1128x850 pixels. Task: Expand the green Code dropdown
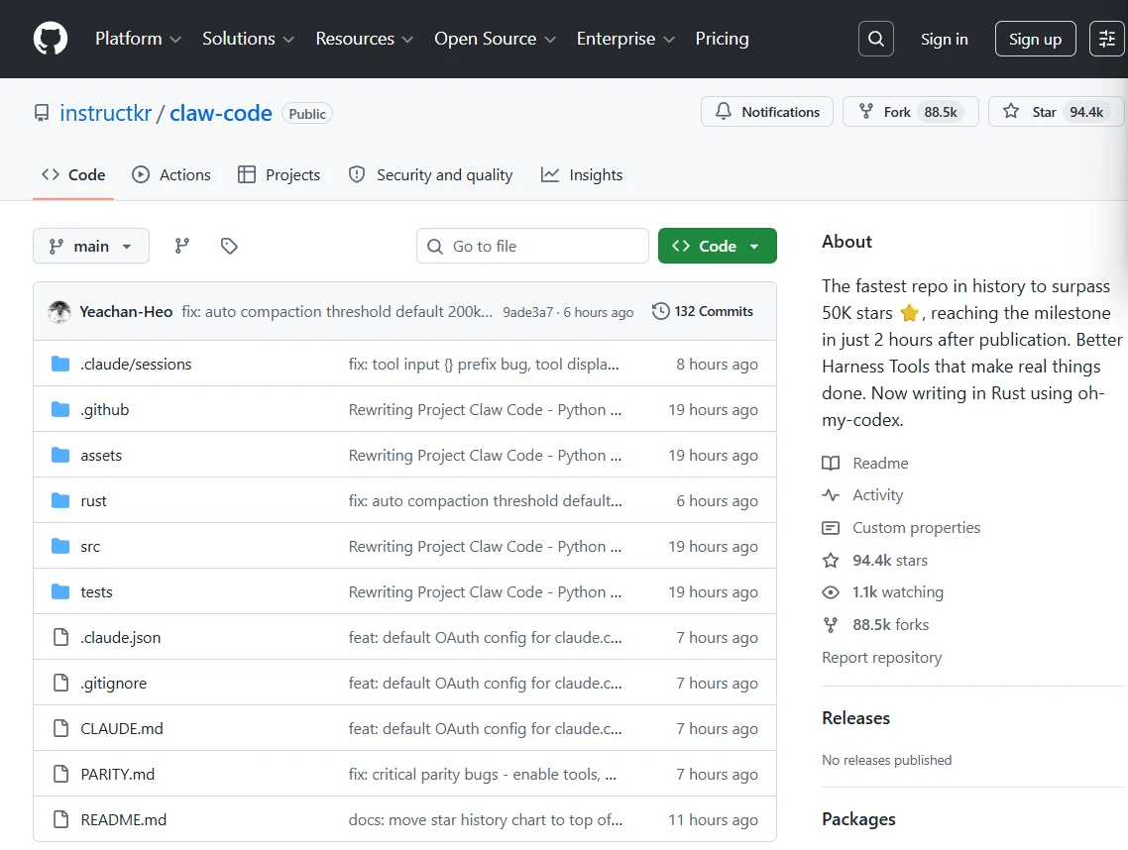pyautogui.click(x=717, y=246)
